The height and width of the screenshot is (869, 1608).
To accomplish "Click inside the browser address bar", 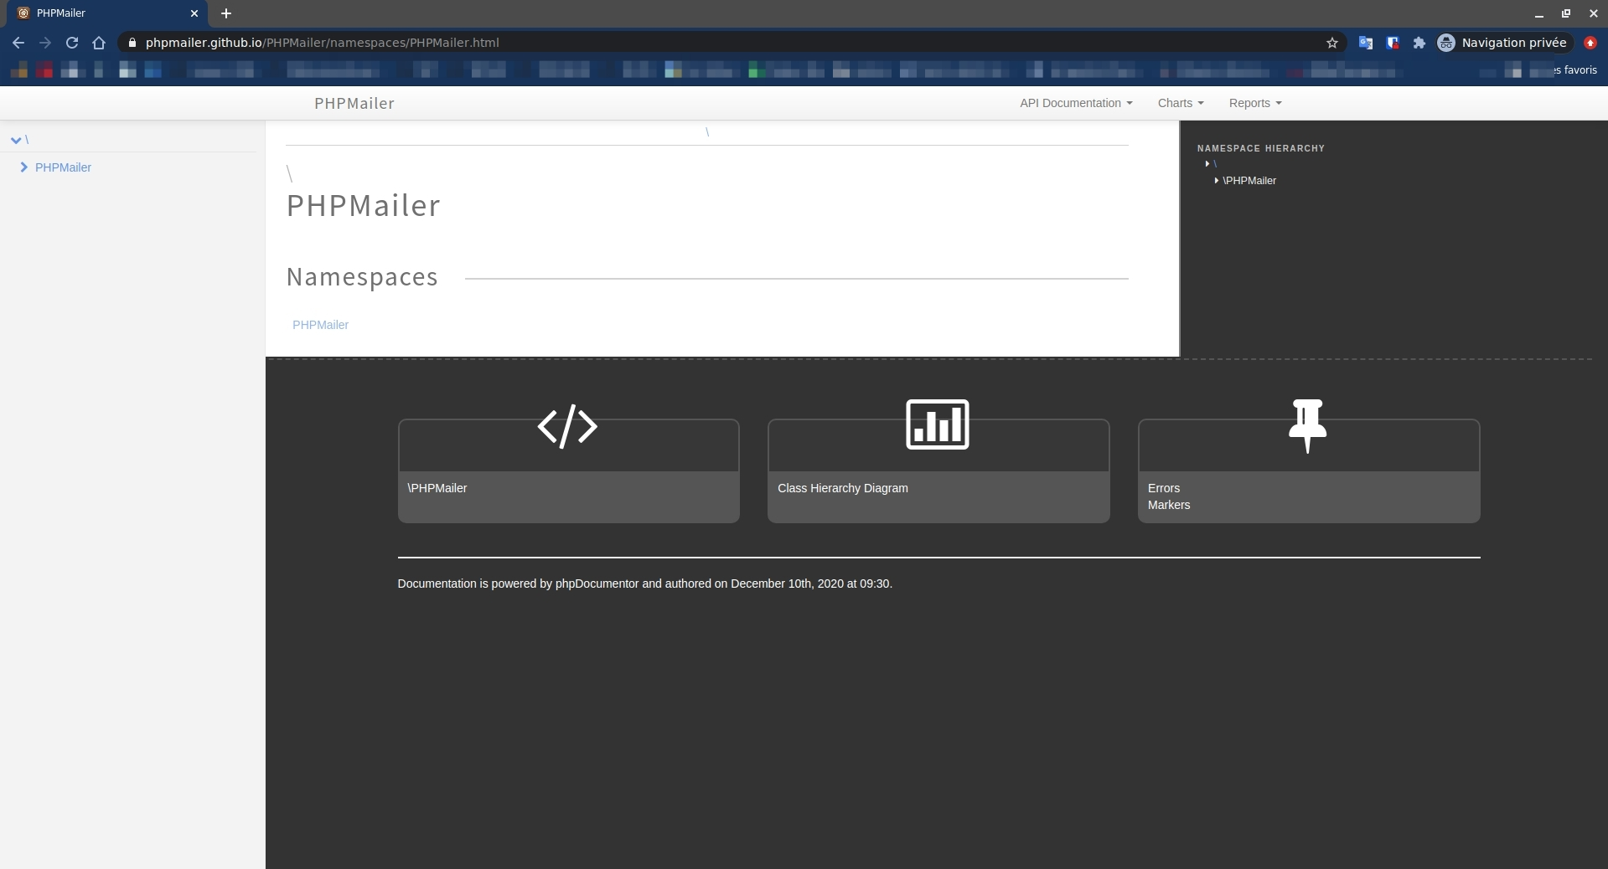I will (503, 43).
